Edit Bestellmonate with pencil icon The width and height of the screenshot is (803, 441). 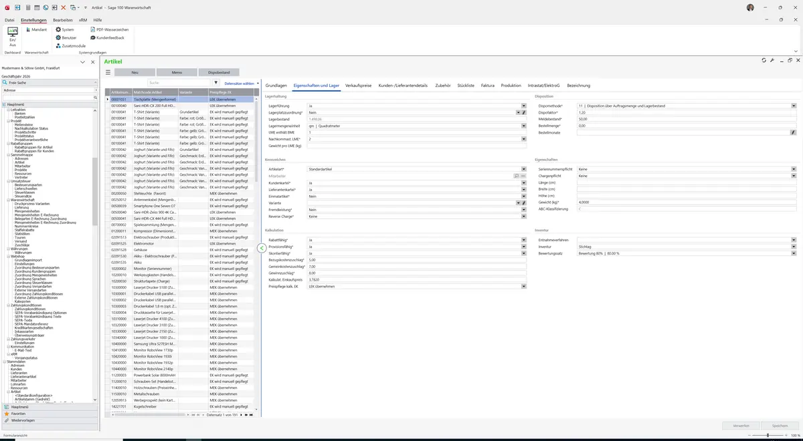pos(794,133)
